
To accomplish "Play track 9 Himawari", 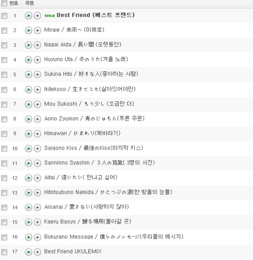I will tap(29, 134).
